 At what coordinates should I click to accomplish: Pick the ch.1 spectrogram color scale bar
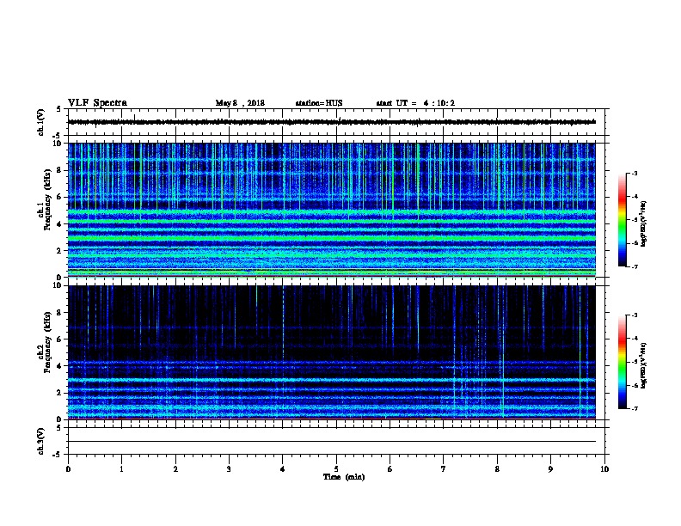point(622,220)
